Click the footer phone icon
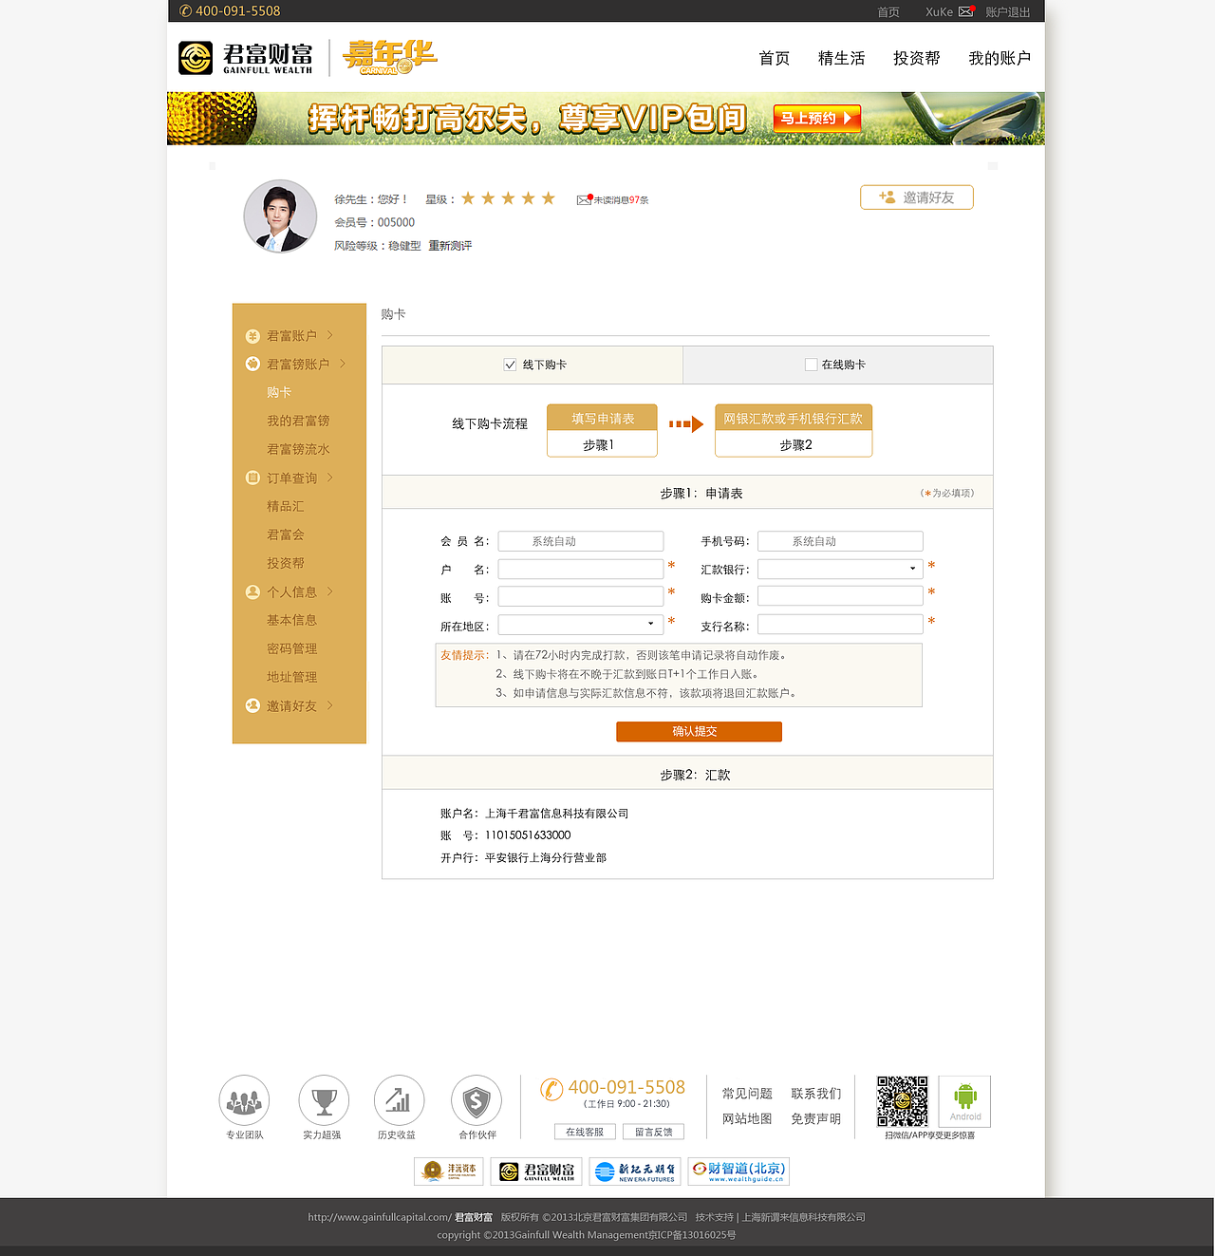The height and width of the screenshot is (1256, 1215). (x=551, y=1090)
